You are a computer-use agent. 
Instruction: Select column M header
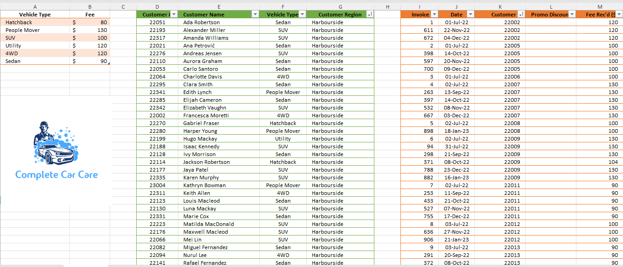pyautogui.click(x=600, y=6)
